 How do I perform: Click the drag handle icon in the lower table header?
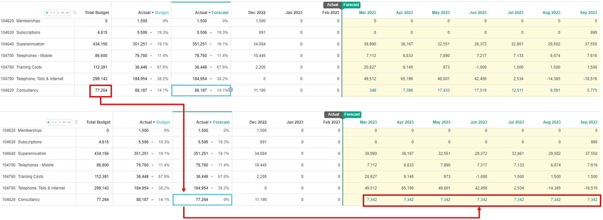76,122
